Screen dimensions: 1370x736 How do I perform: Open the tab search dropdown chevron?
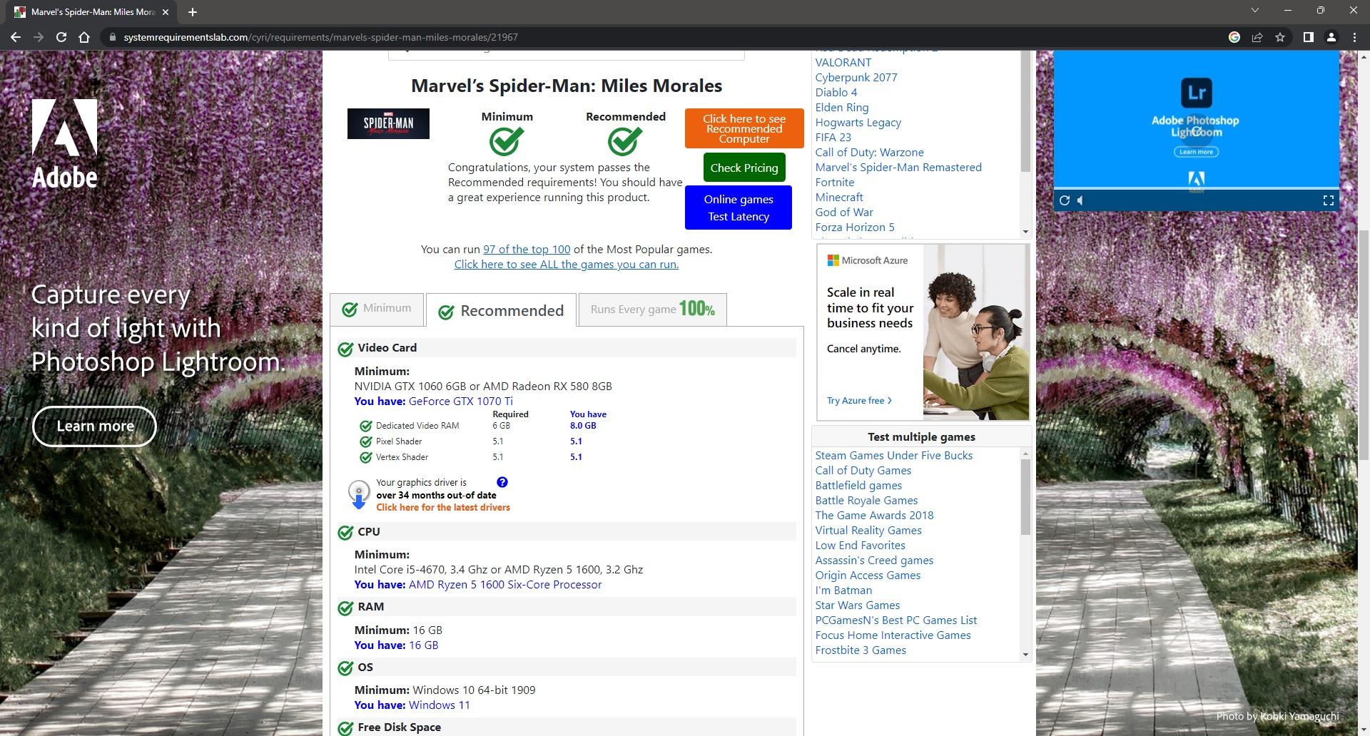(1255, 11)
